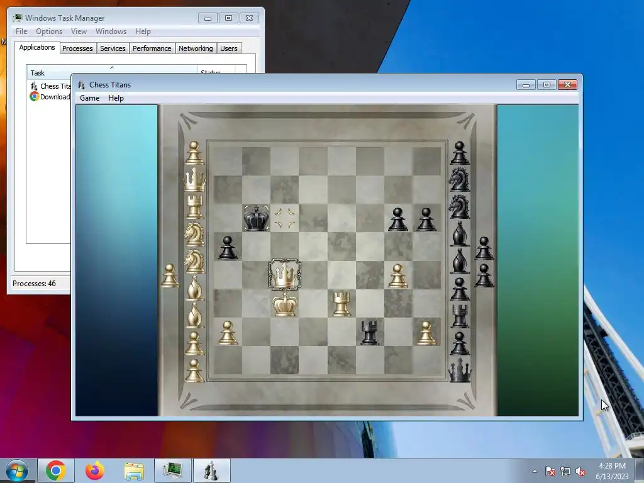Open Google Chrome from the taskbar
Image resolution: width=644 pixels, height=483 pixels.
56,470
